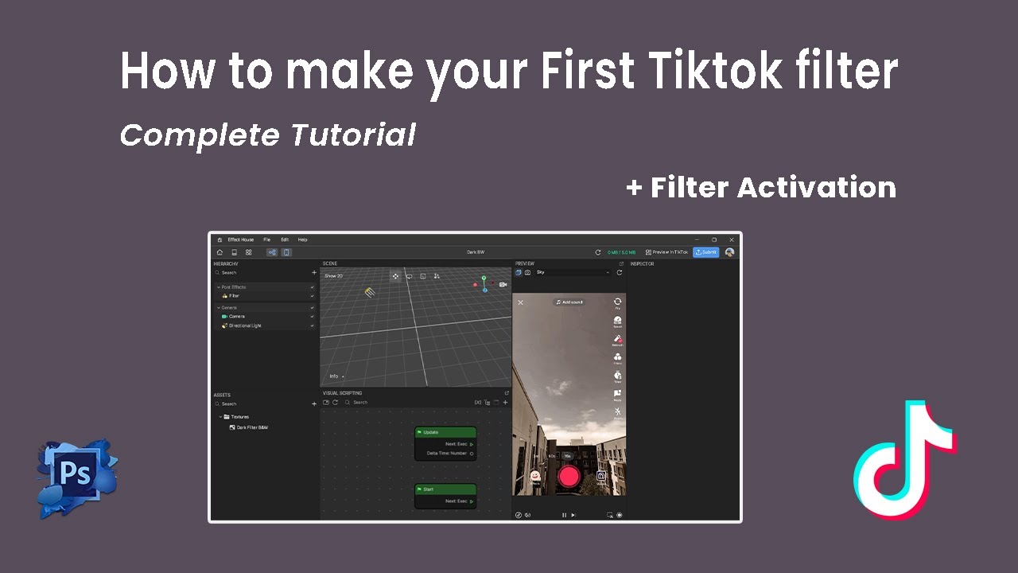Tap the red record button

[569, 476]
